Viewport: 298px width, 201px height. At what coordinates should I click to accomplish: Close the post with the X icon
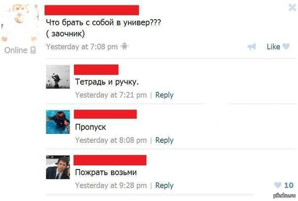click(291, 7)
